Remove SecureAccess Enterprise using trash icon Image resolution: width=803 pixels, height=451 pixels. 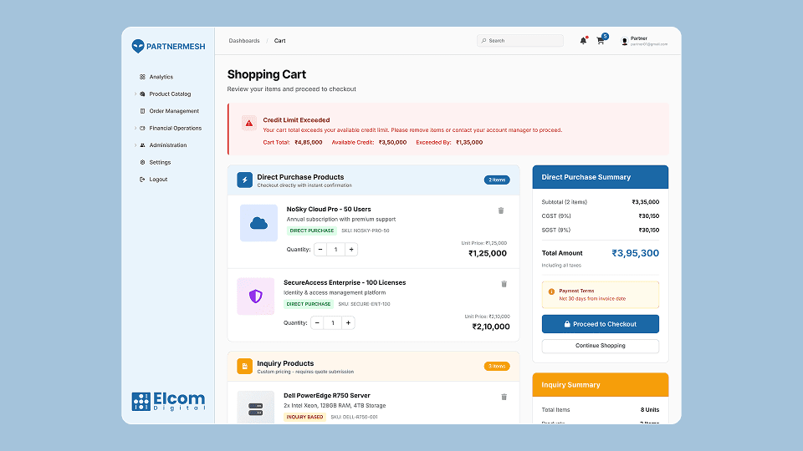tap(504, 284)
